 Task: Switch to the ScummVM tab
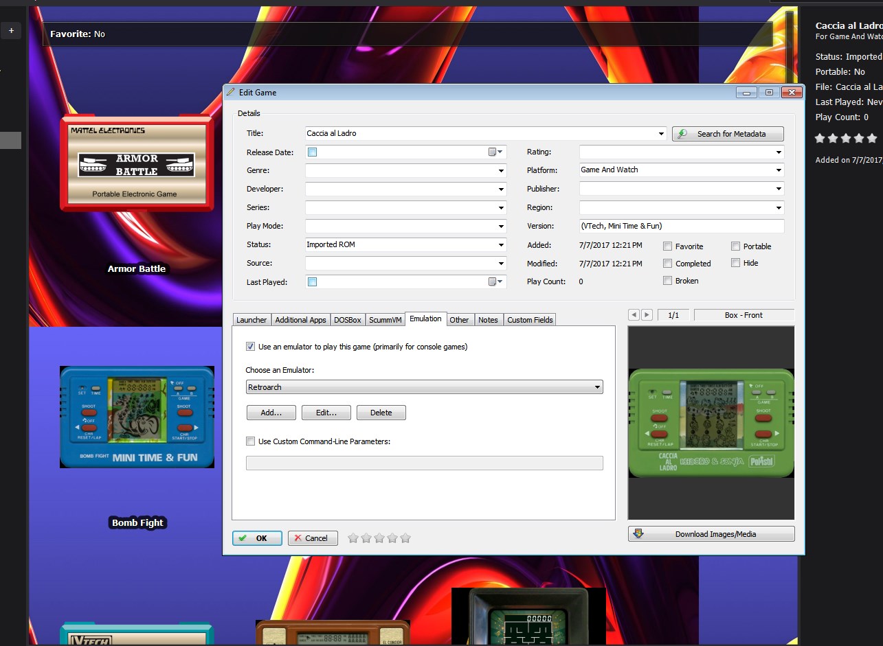coord(385,320)
